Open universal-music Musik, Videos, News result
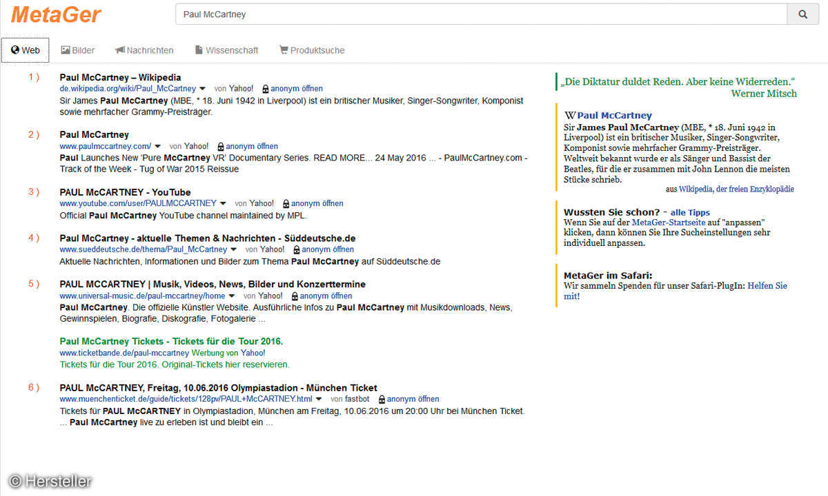Viewport: 828px width, 496px height. click(x=213, y=285)
